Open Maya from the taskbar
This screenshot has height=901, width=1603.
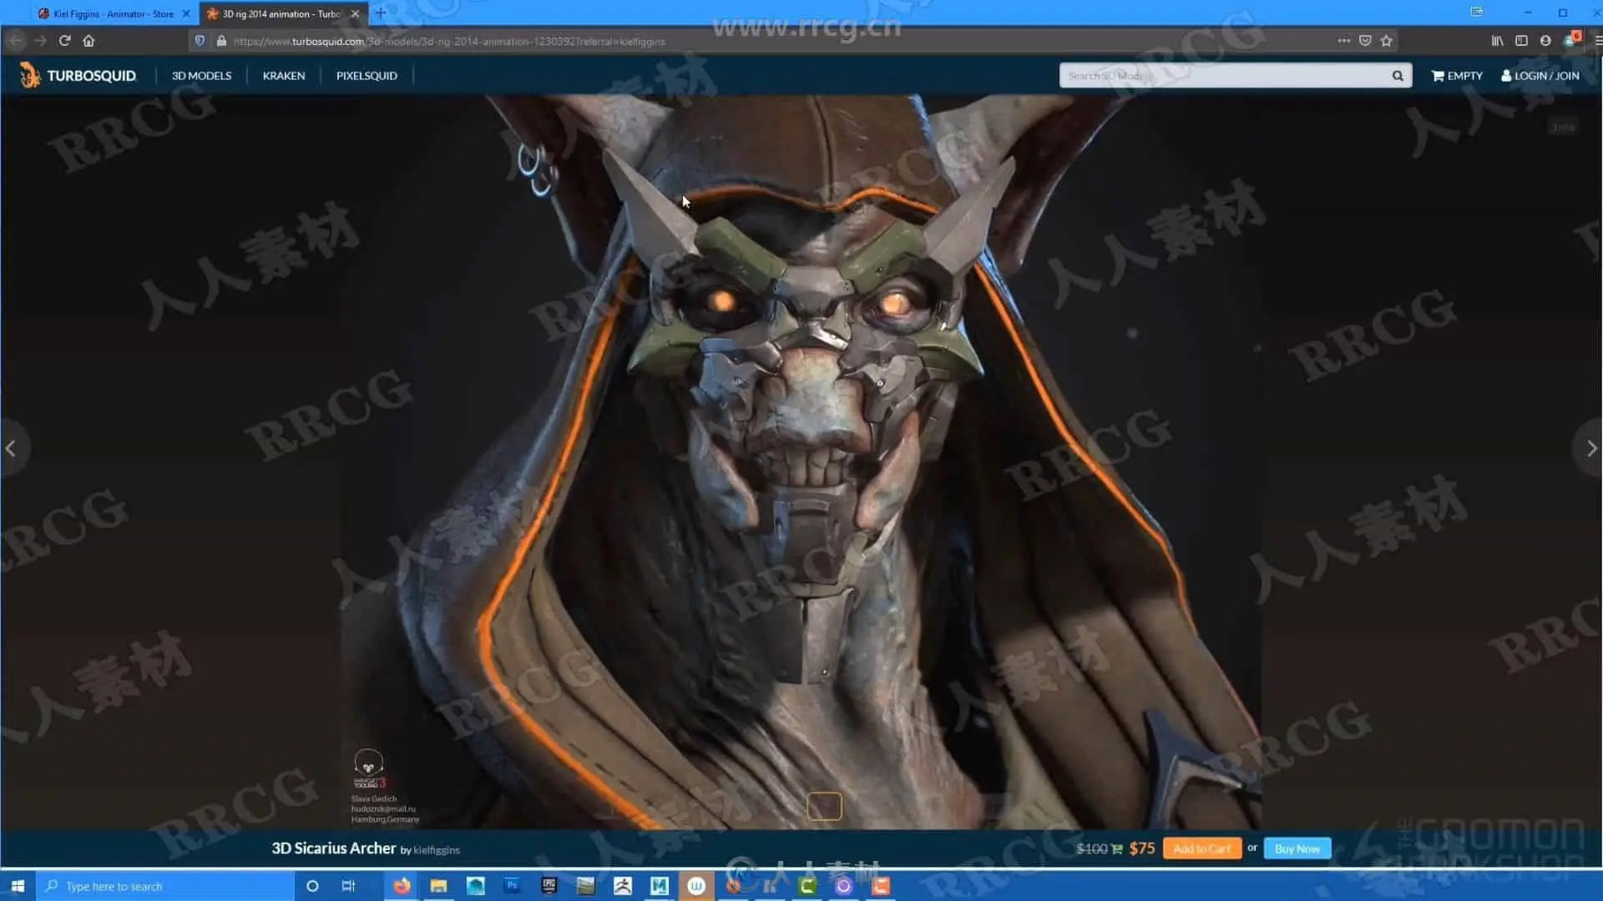point(659,886)
